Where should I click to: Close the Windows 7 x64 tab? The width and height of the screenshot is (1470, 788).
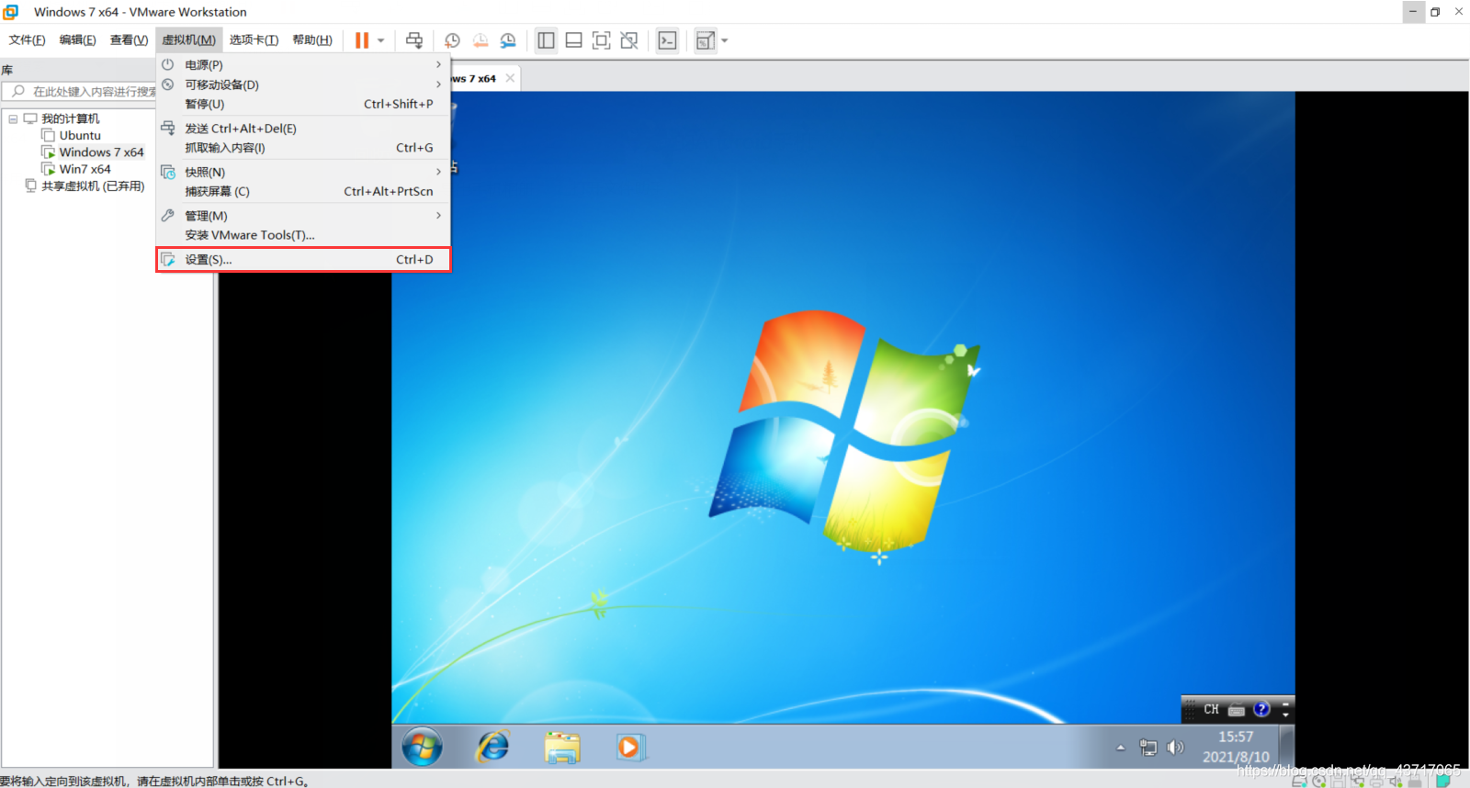(x=510, y=78)
